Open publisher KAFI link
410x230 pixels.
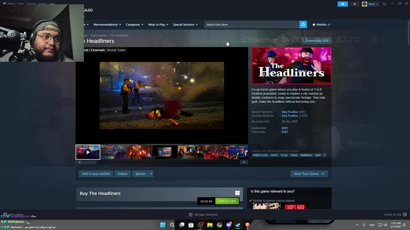pyautogui.click(x=285, y=132)
